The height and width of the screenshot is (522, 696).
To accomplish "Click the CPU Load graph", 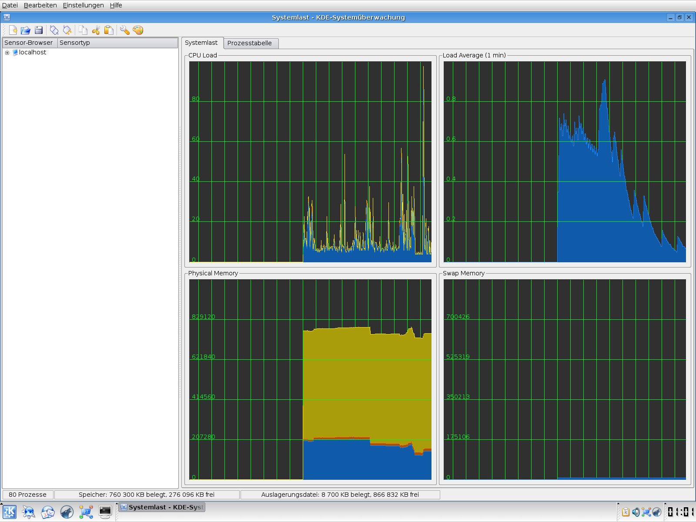I will click(310, 162).
